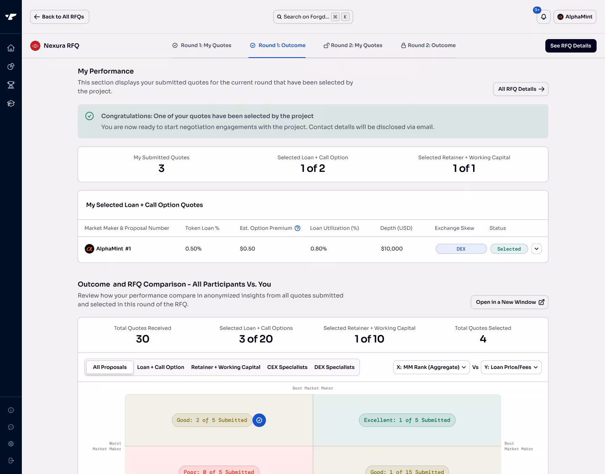Open the trophy sidebar icon

pyautogui.click(x=11, y=85)
